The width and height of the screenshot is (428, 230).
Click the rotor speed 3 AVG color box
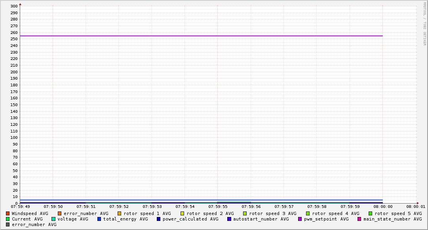point(245,213)
